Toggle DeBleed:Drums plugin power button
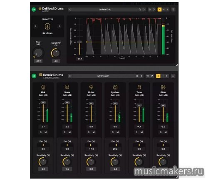 click(34, 10)
